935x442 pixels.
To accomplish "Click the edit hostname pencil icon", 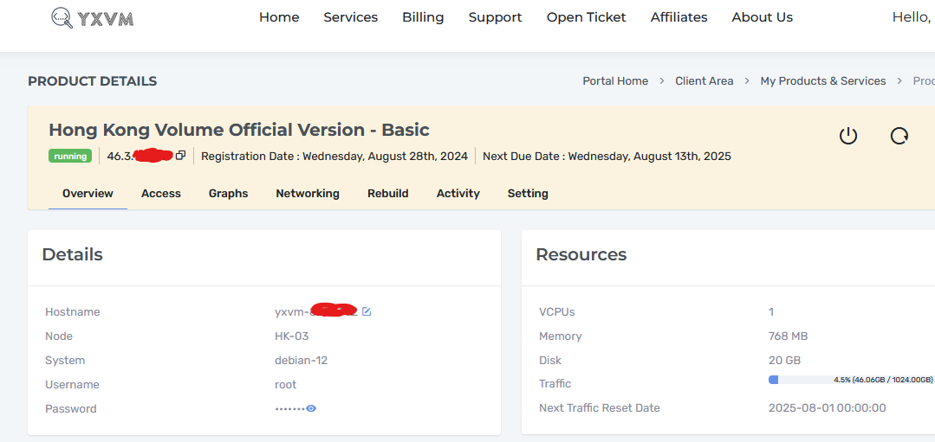I will click(367, 311).
